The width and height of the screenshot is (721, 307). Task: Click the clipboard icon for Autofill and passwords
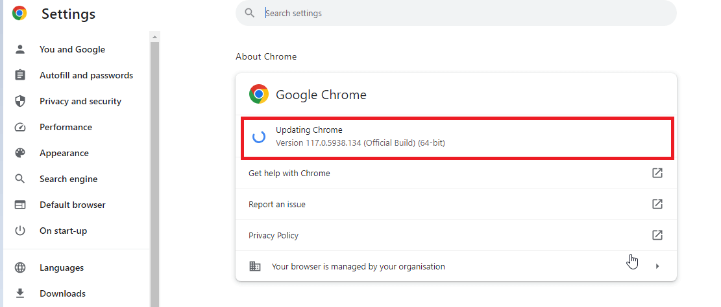point(19,75)
